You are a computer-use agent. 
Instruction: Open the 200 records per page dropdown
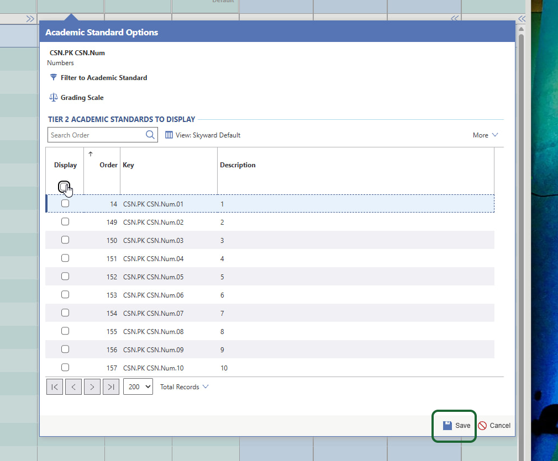pos(138,386)
